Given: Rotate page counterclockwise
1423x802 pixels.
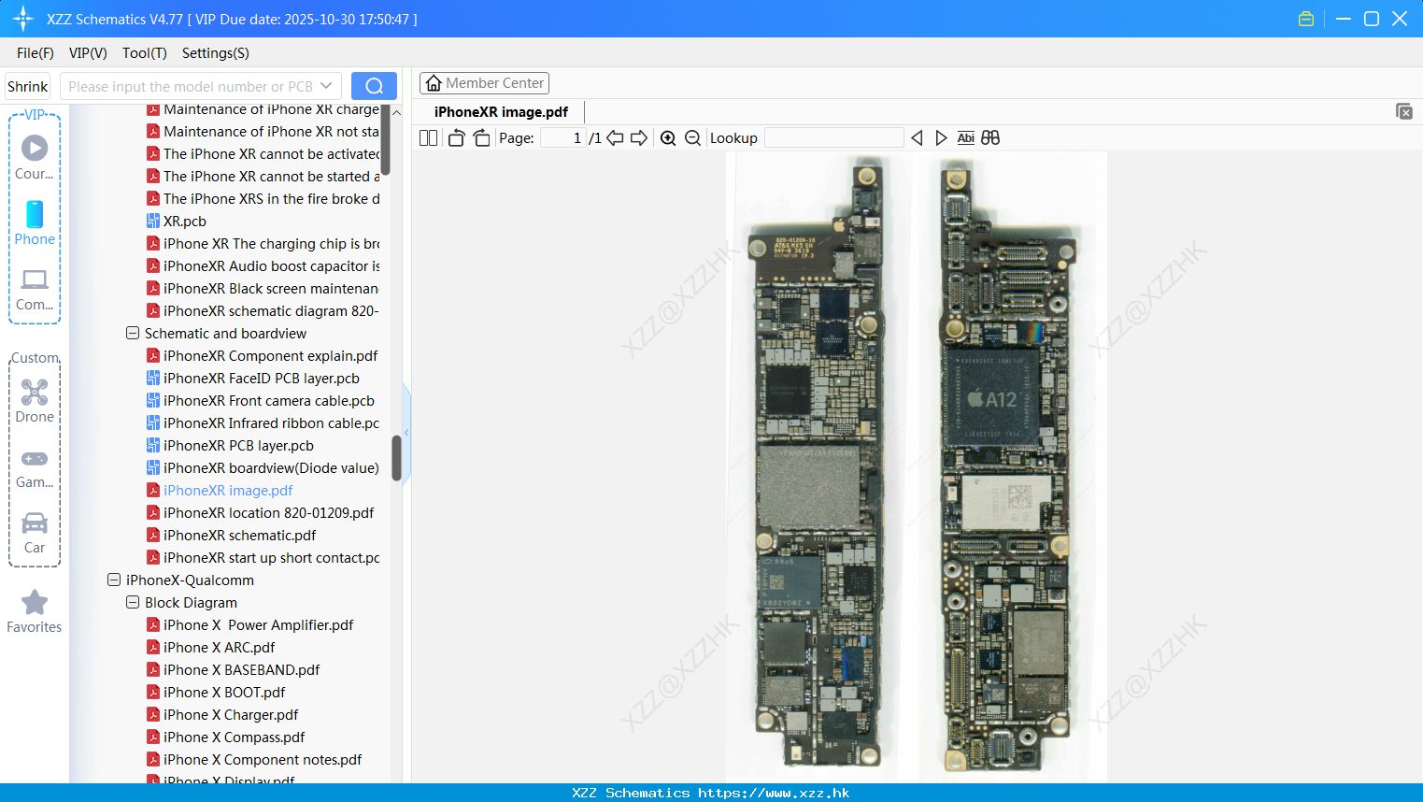Looking at the screenshot, I should [456, 138].
